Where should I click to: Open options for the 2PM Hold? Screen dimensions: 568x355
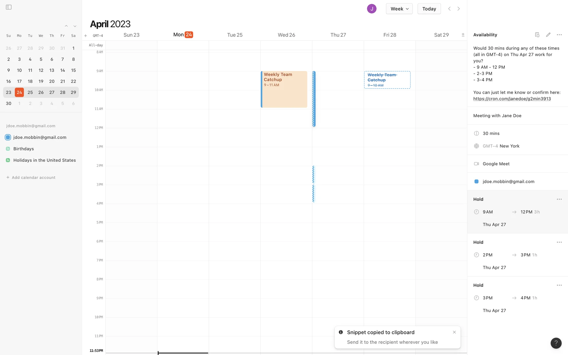tap(559, 242)
